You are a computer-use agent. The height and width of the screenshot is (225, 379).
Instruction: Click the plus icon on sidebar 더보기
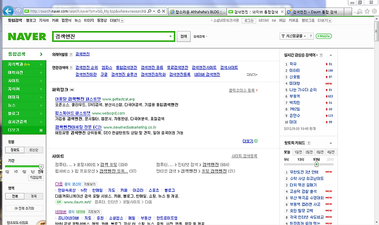[41, 130]
